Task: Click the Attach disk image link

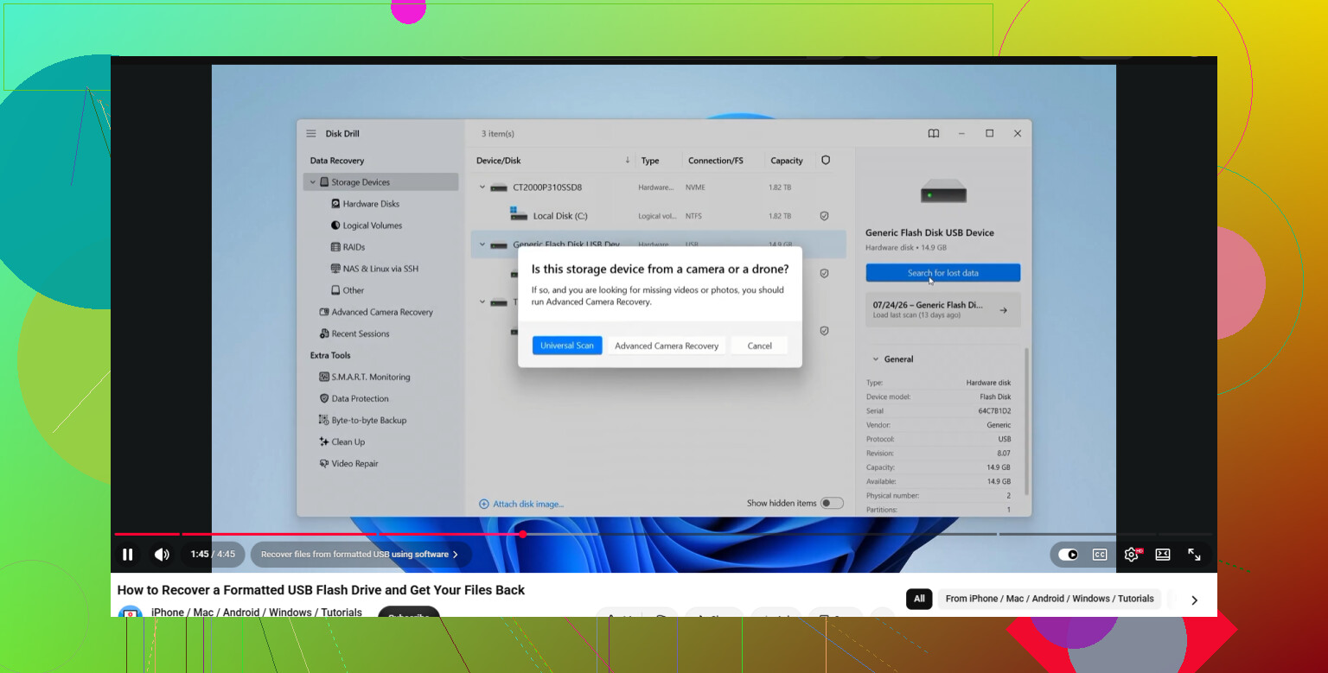Action: tap(521, 504)
